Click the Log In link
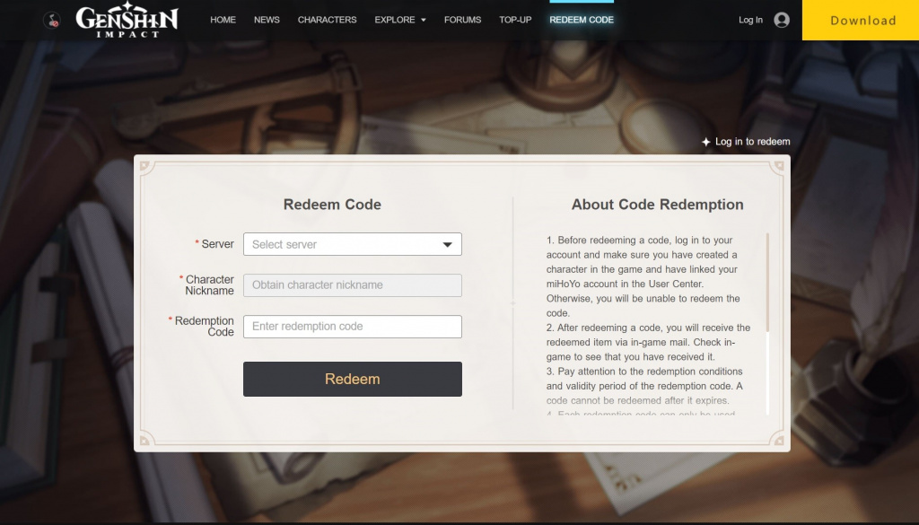Viewport: 919px width, 525px height. (x=750, y=20)
